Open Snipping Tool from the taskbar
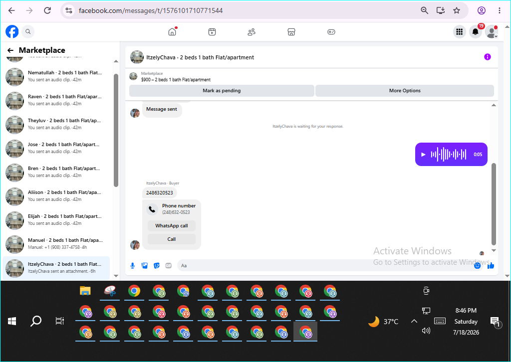This screenshot has width=511, height=362. coord(110,291)
